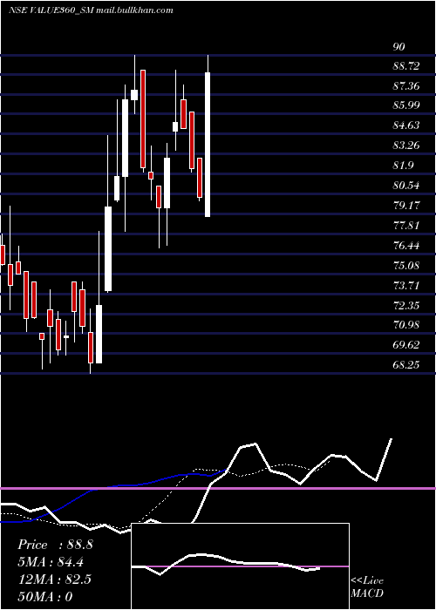Click the 75.08 price axis label

pyautogui.click(x=406, y=266)
